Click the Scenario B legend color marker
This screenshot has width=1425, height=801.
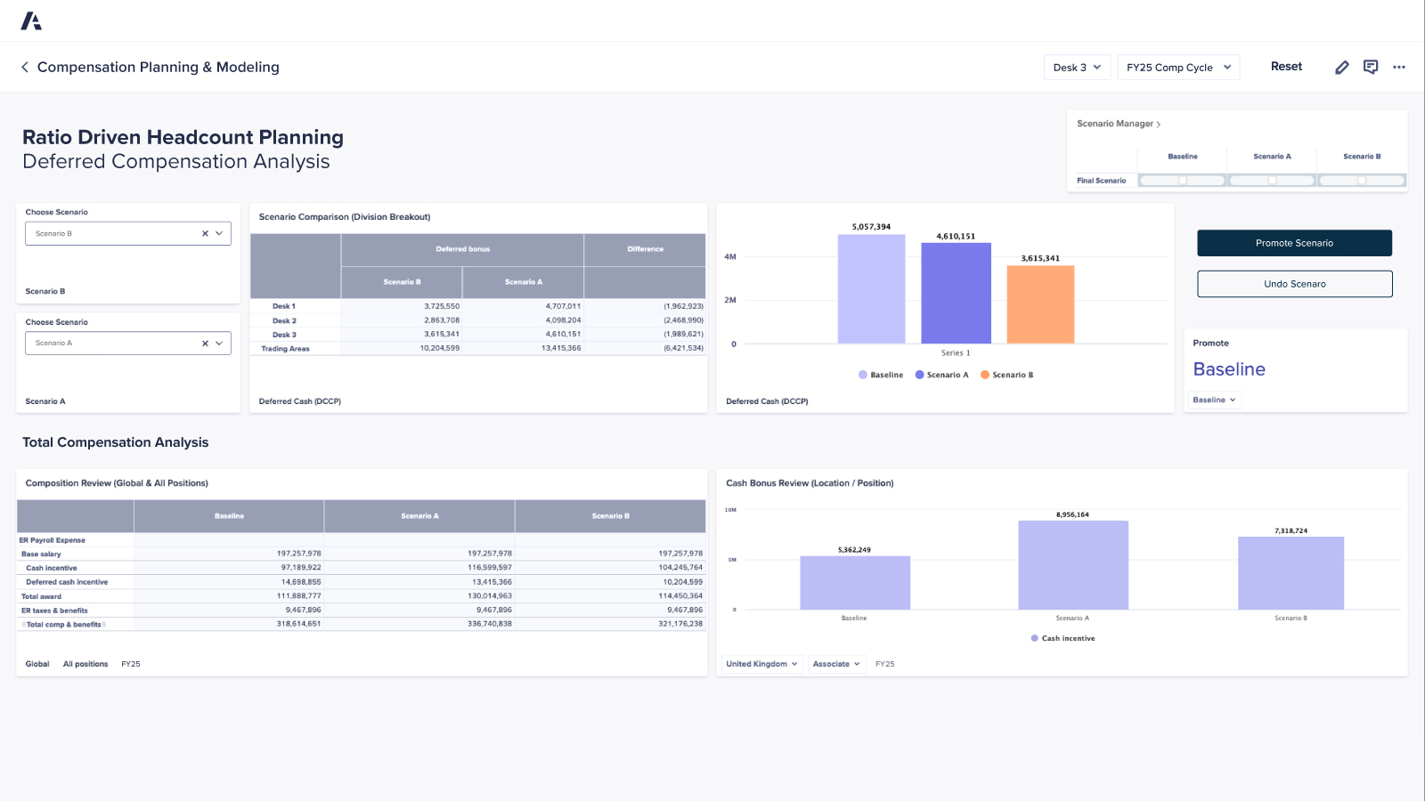click(984, 375)
